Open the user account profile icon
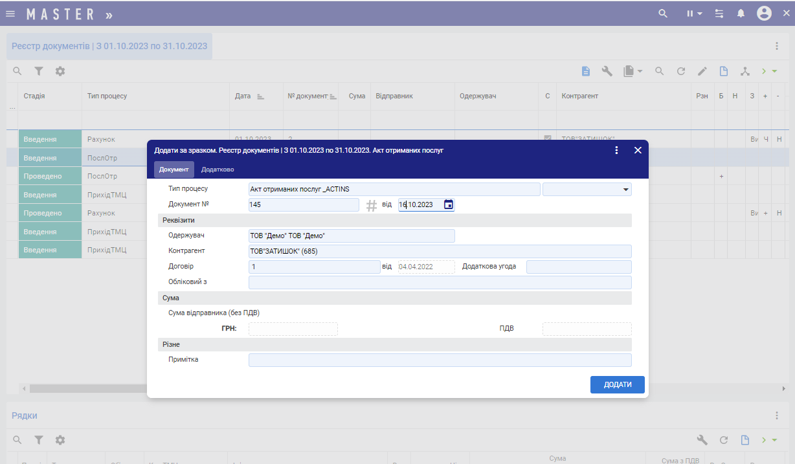 point(764,14)
